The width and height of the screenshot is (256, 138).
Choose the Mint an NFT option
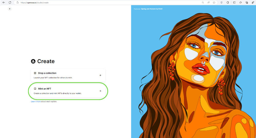[68, 91]
